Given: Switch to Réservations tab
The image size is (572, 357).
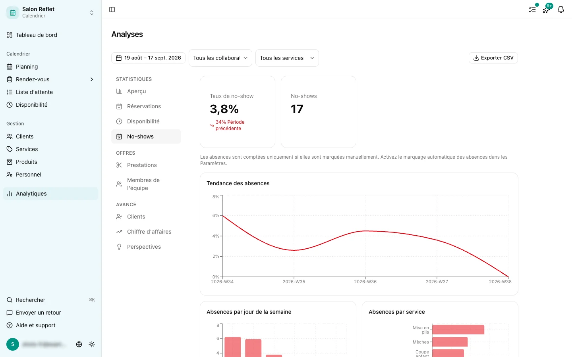Looking at the screenshot, I should point(146,106).
